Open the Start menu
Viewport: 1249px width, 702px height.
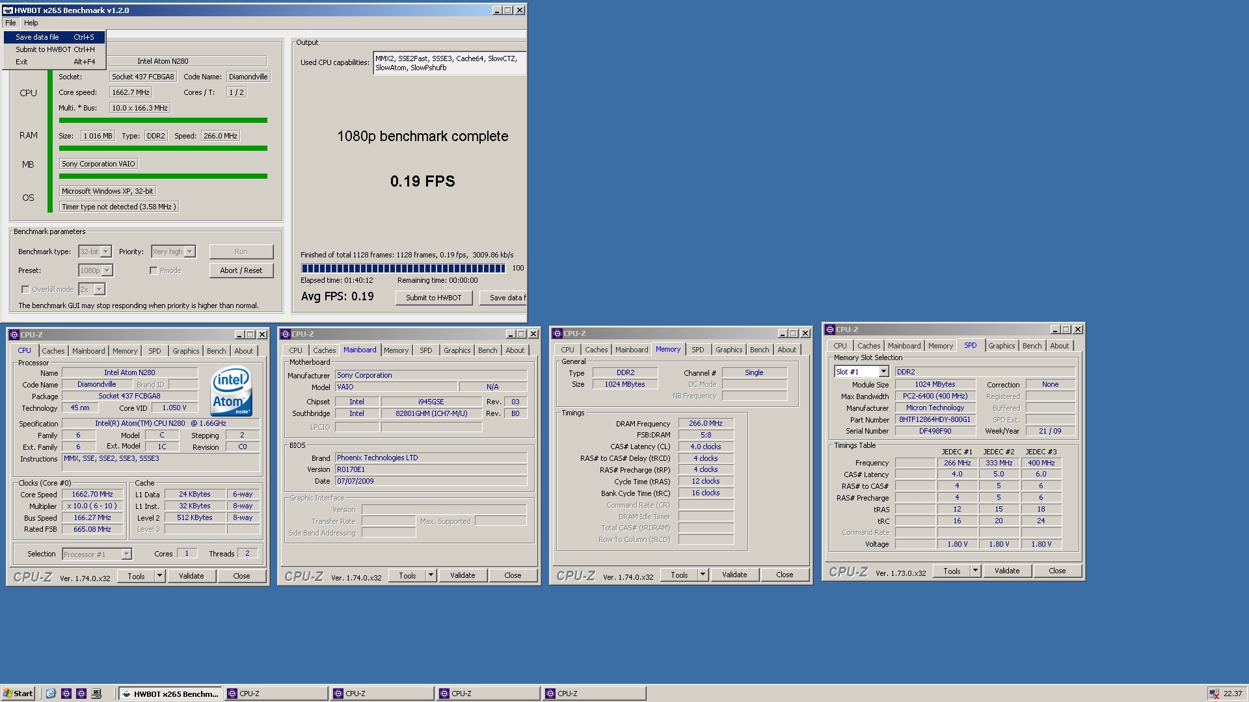coord(18,694)
